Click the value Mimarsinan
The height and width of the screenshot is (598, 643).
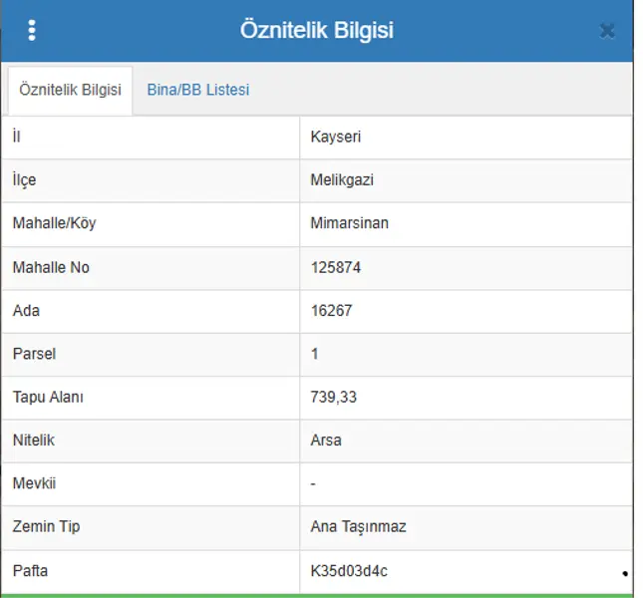coord(349,223)
